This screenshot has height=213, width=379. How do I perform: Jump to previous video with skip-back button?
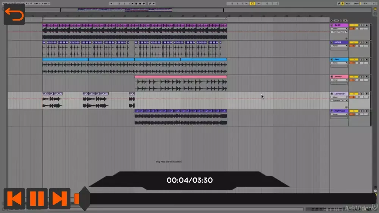point(14,199)
